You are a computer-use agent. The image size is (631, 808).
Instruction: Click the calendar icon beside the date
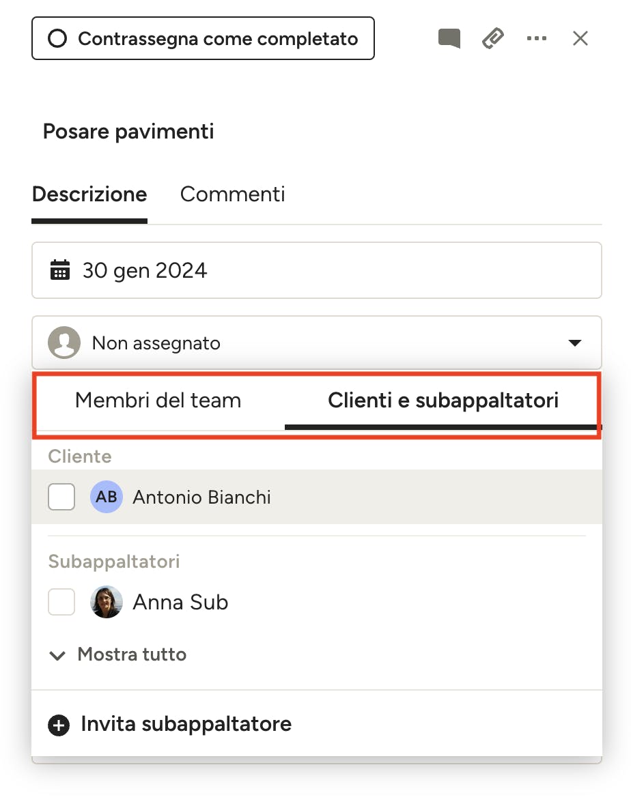tap(60, 270)
